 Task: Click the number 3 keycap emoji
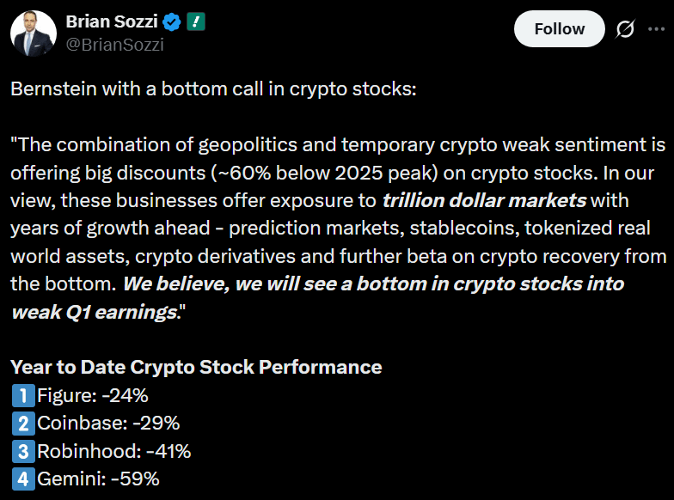(x=22, y=451)
